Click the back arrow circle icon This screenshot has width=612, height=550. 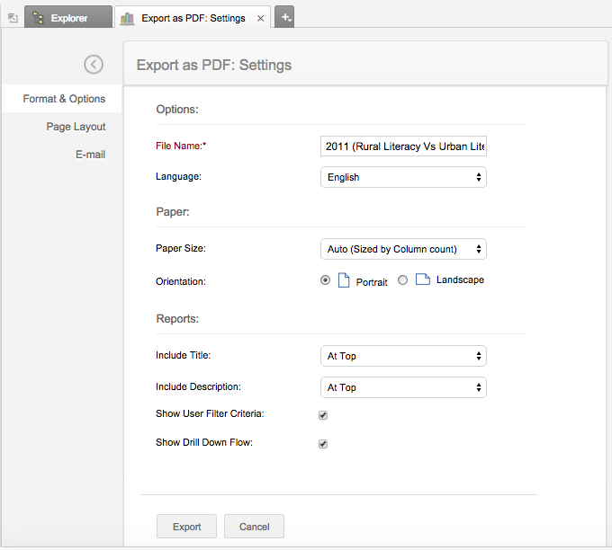[94, 64]
